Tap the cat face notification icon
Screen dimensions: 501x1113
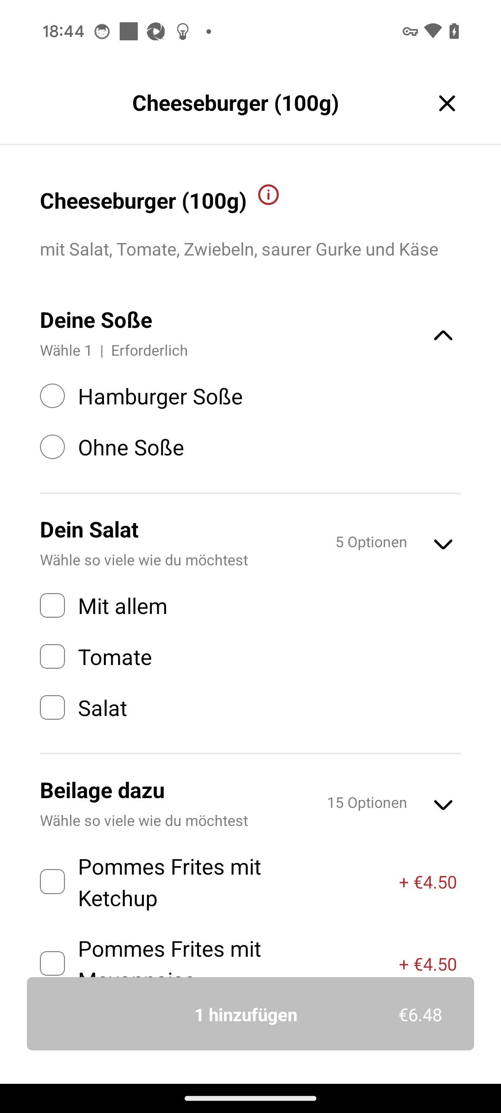102,32
